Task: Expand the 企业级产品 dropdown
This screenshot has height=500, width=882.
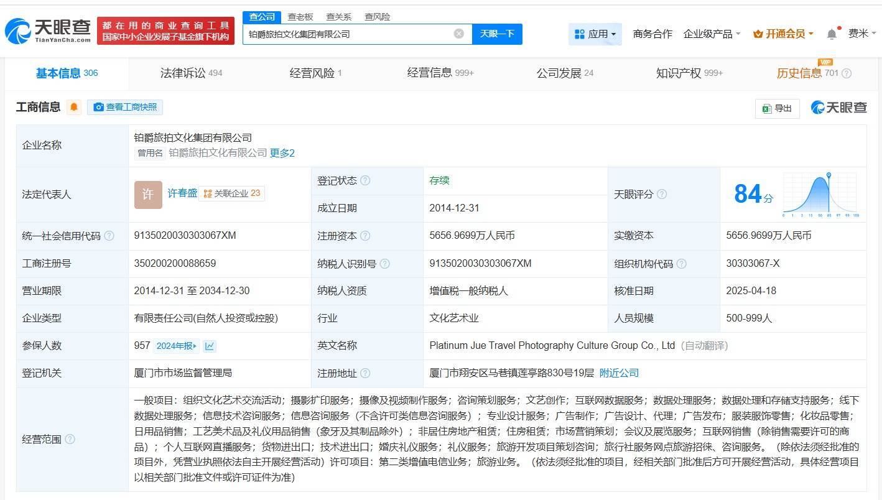Action: point(710,34)
